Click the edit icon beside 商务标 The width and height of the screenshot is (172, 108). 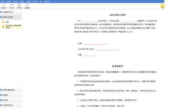tap(1, 95)
